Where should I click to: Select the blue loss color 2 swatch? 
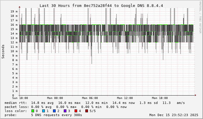pyautogui.click(x=54, y=111)
